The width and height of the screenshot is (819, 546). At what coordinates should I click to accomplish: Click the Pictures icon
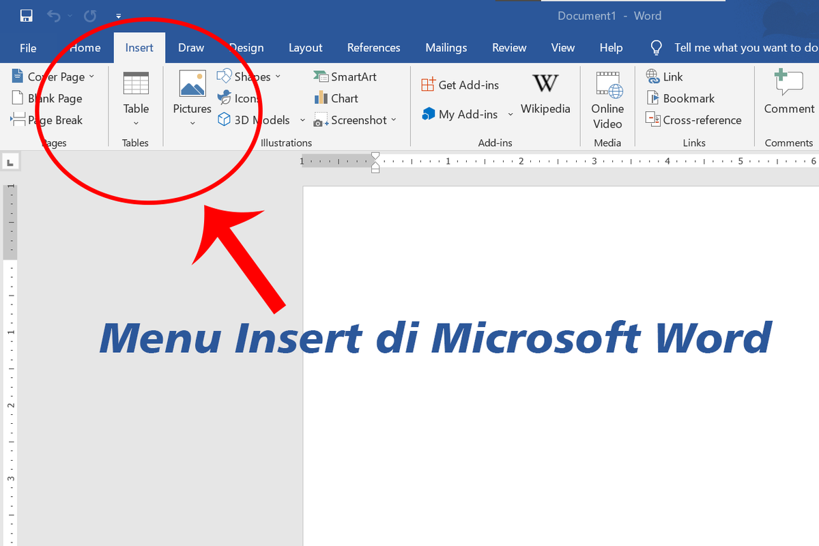point(192,84)
